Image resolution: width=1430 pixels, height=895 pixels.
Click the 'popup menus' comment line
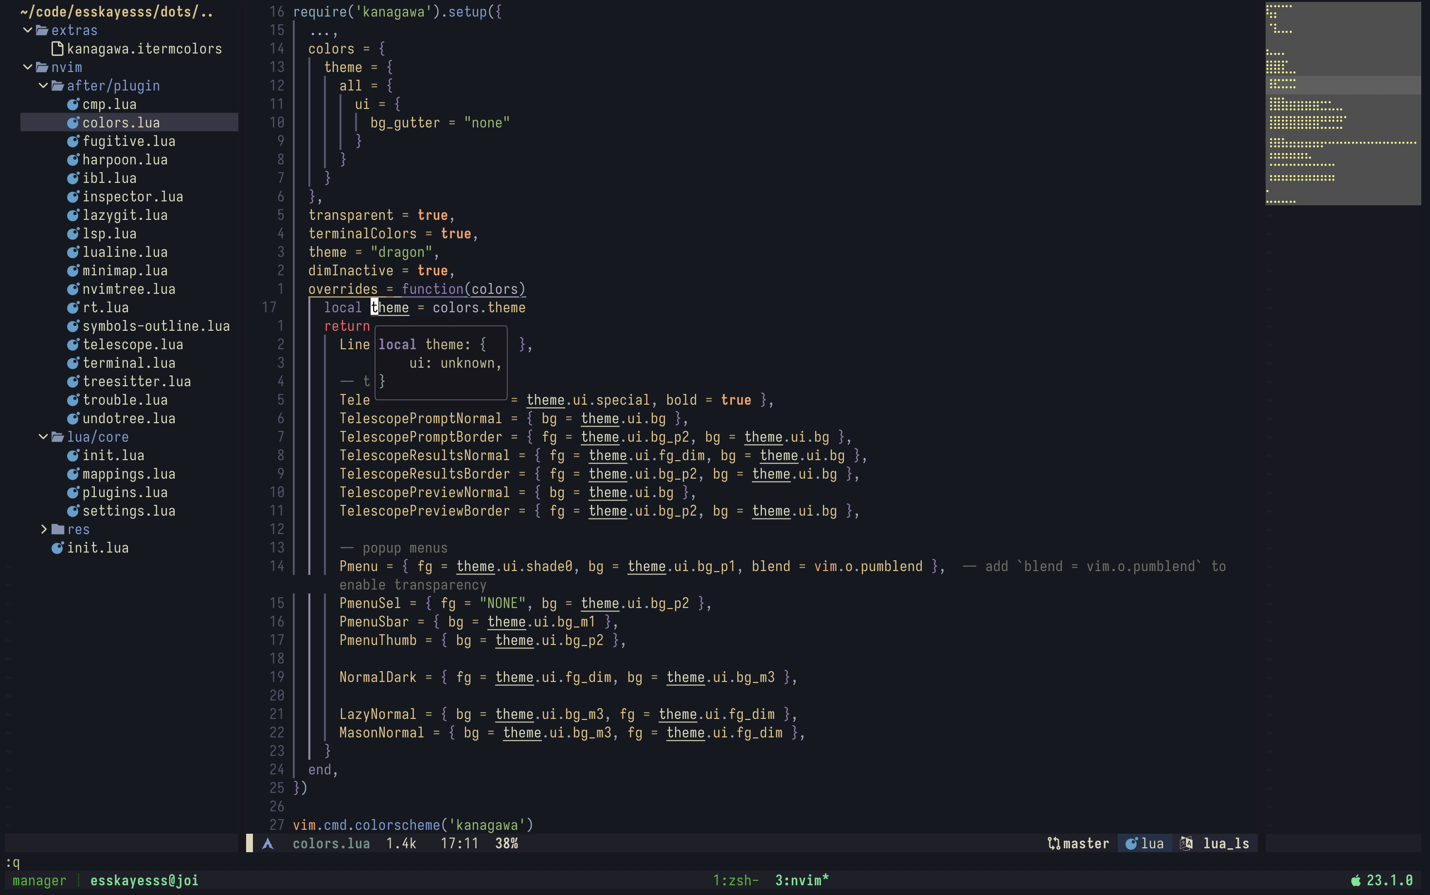click(x=393, y=548)
